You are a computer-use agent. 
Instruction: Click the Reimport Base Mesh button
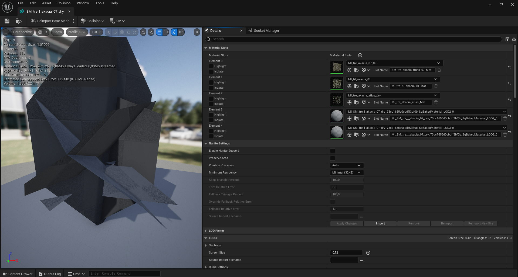tap(50, 21)
